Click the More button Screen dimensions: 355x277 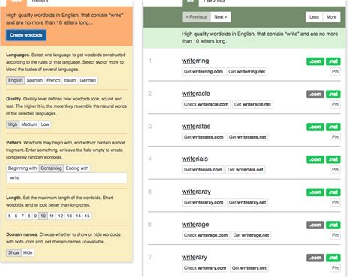click(x=331, y=17)
